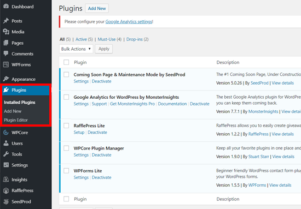This screenshot has width=301, height=209.
Task: Toggle the select-all checkbox in table header
Action: click(66, 62)
